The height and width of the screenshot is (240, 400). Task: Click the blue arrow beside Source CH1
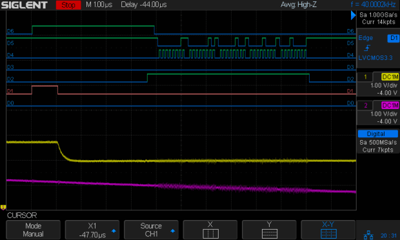pos(173,231)
